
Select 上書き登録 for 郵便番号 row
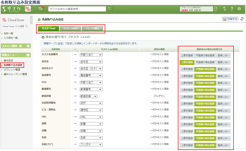(187, 90)
